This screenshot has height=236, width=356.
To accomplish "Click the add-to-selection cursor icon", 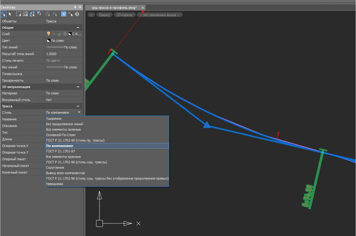I will coord(4,14).
